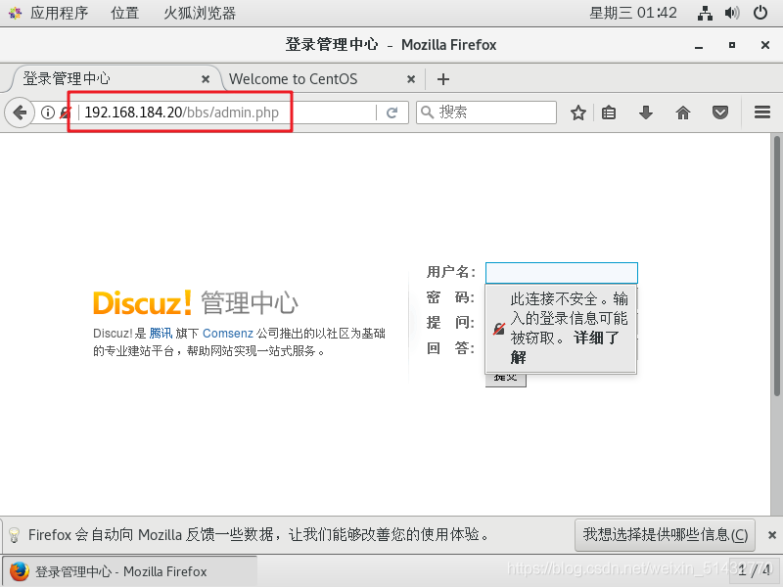783x587 pixels.
Task: Open Firefox hamburger menu
Action: [x=762, y=113]
